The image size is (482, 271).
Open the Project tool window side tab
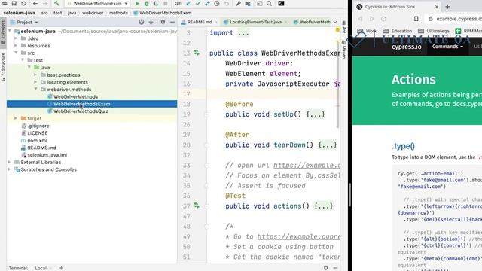click(x=3, y=32)
